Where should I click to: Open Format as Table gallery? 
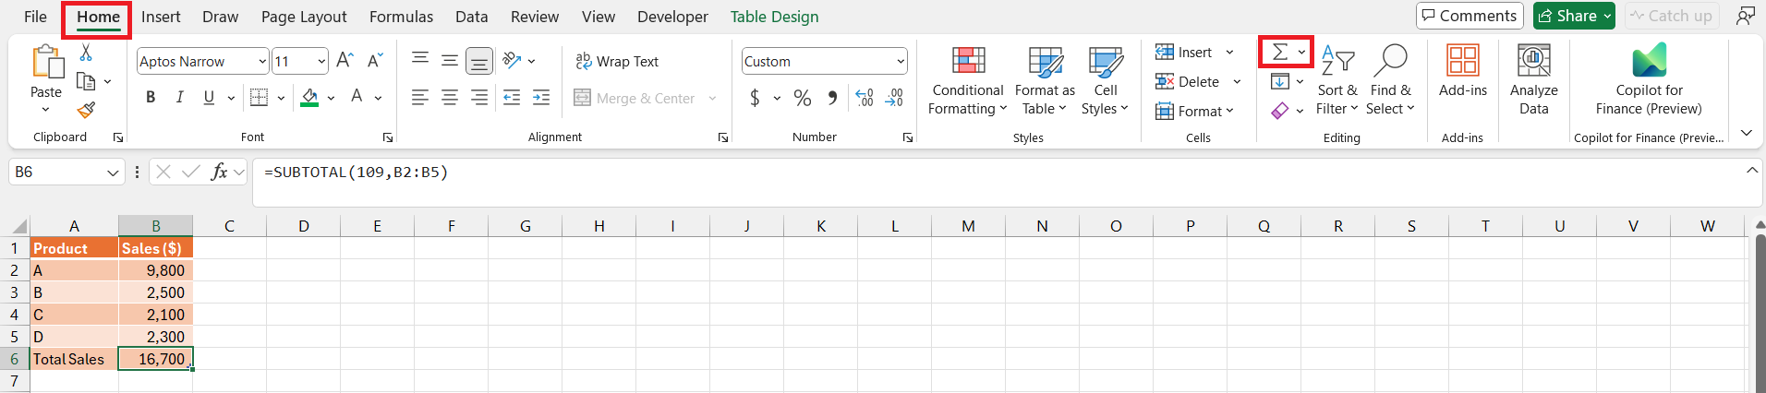1045,79
